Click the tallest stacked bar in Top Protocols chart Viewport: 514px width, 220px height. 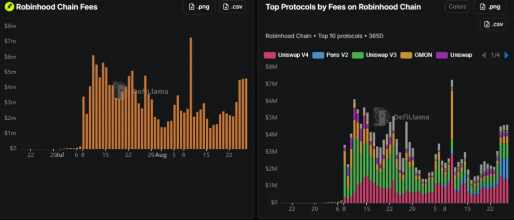pos(452,141)
